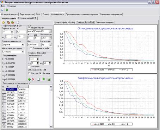Click the green downward arrow icon
160x130 pixels.
tap(44, 79)
